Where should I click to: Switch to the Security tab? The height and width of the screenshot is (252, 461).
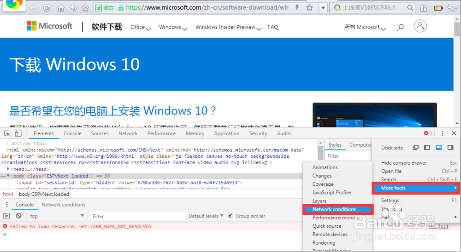[x=258, y=133]
